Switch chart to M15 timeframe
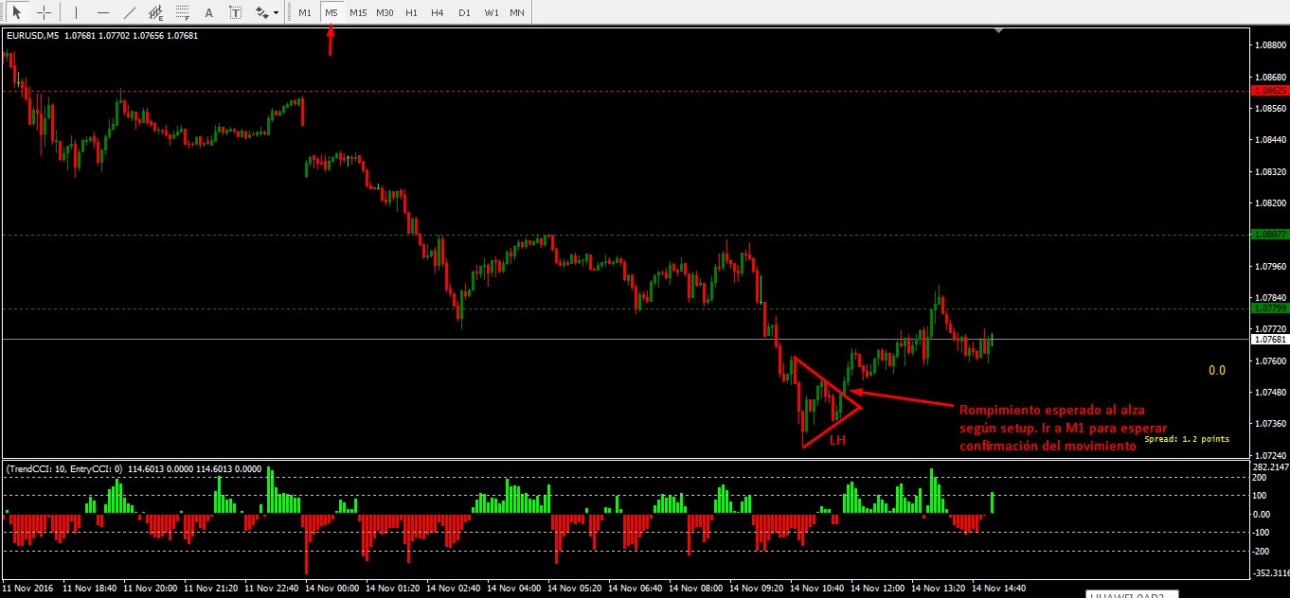This screenshot has width=1290, height=598. (358, 12)
